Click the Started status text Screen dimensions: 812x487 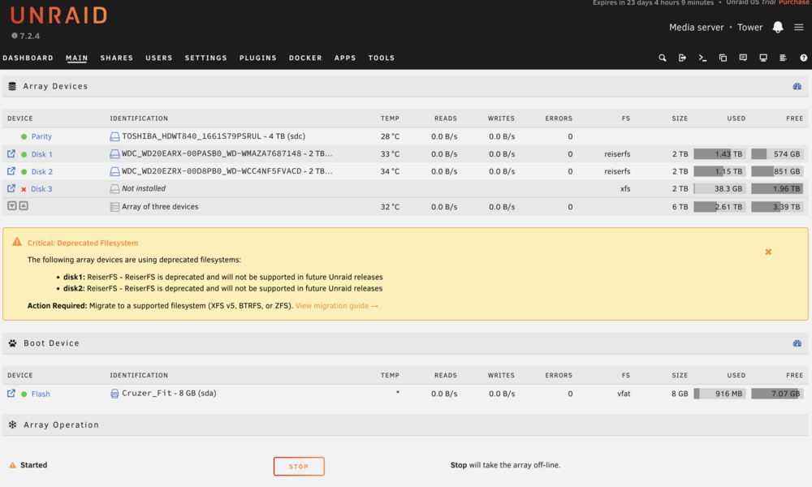click(33, 465)
